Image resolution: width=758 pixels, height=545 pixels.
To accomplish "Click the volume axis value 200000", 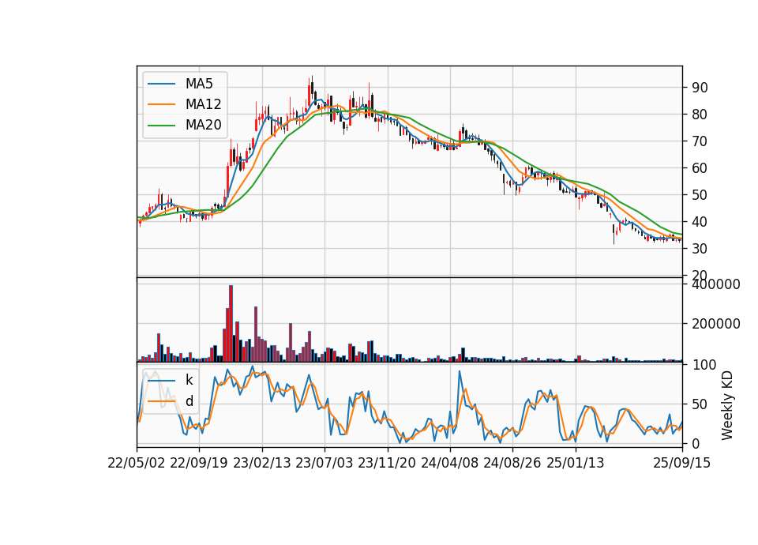I will pyautogui.click(x=716, y=324).
